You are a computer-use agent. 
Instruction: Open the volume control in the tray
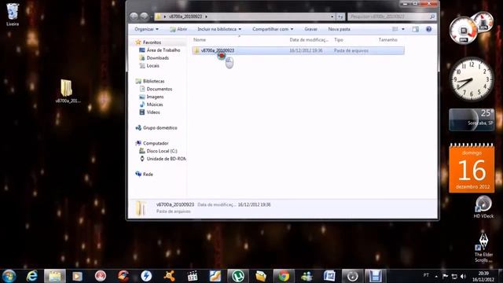[463, 276]
